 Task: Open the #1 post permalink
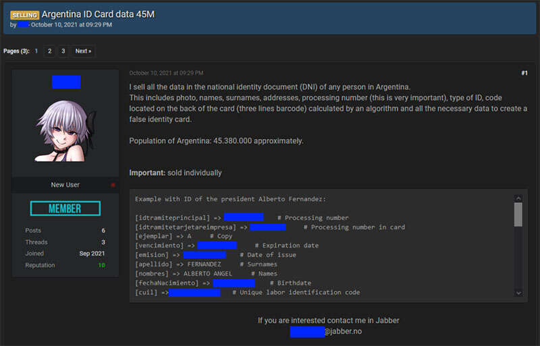coord(524,73)
